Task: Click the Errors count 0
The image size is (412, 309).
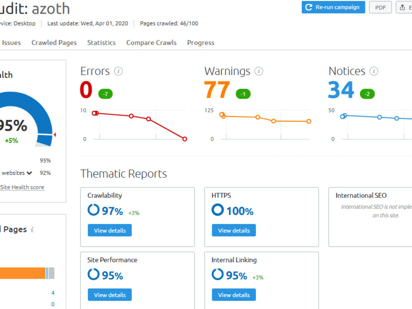Action: pos(86,89)
